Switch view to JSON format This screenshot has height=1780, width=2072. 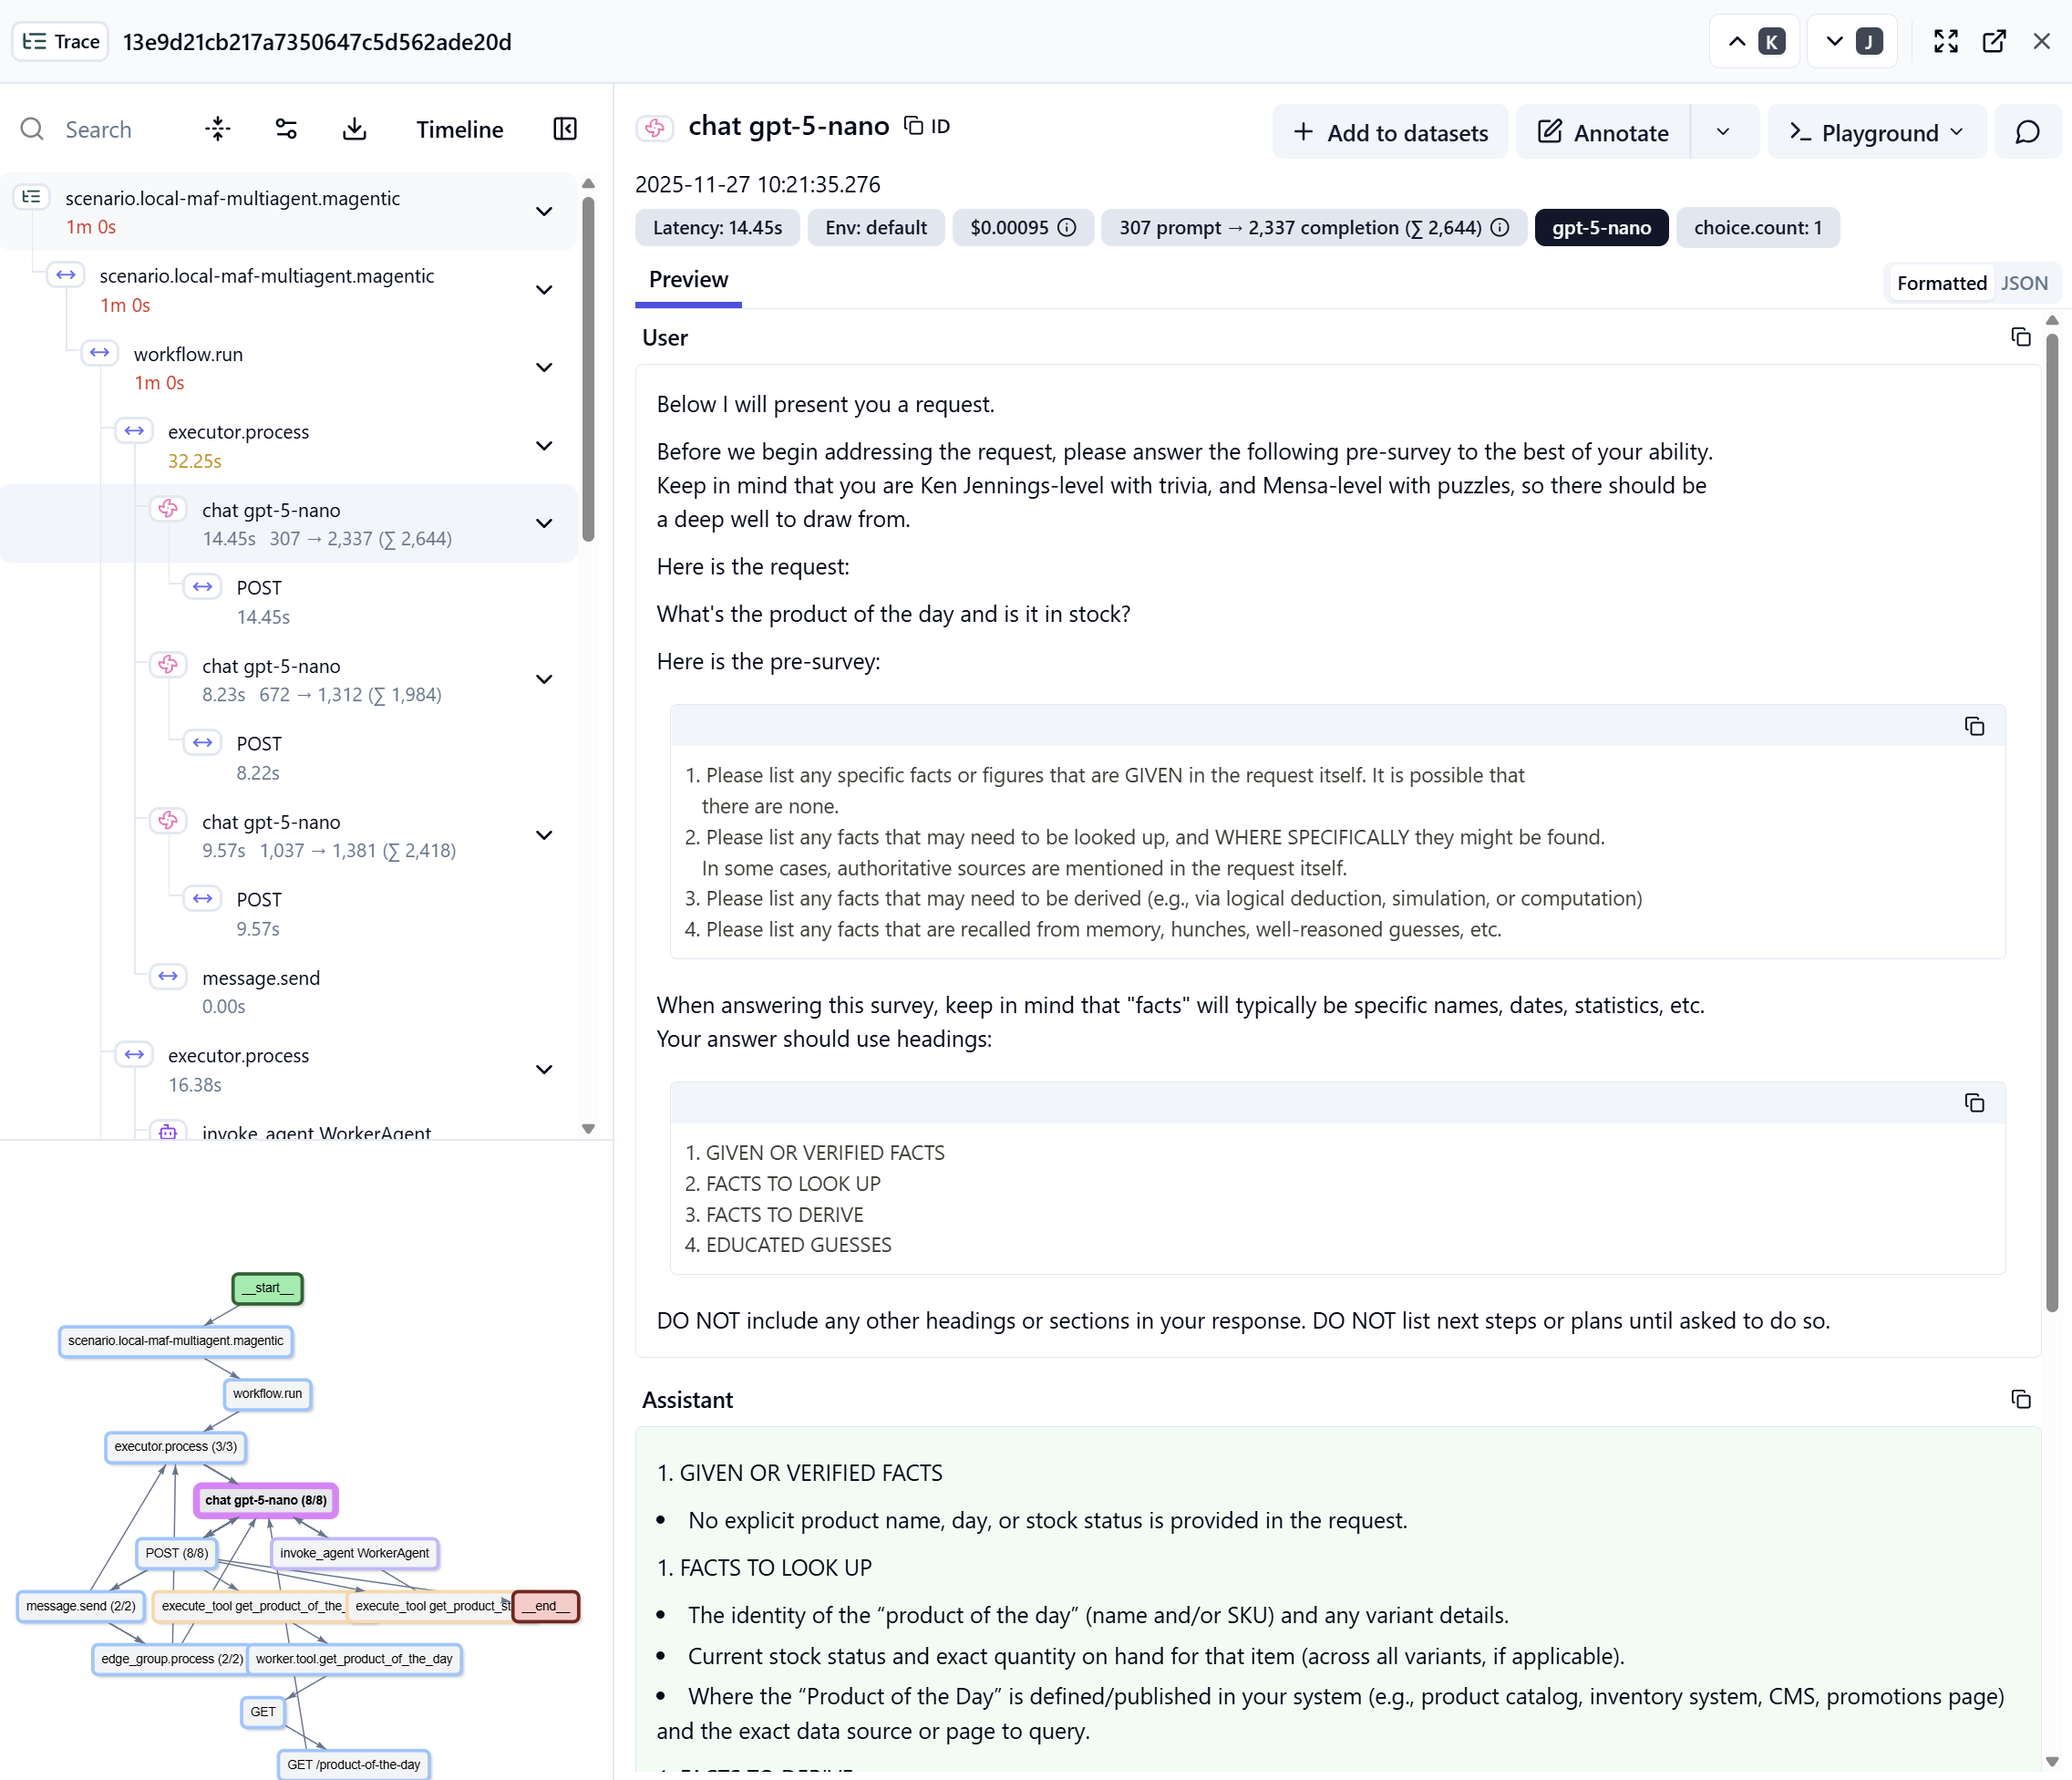pos(2023,284)
